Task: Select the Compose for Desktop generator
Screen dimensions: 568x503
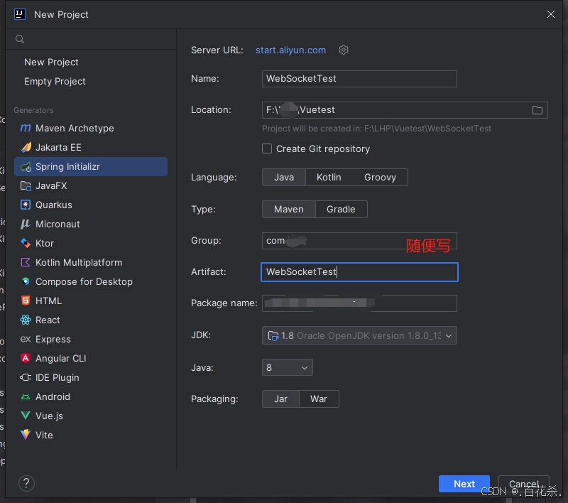Action: [91, 281]
